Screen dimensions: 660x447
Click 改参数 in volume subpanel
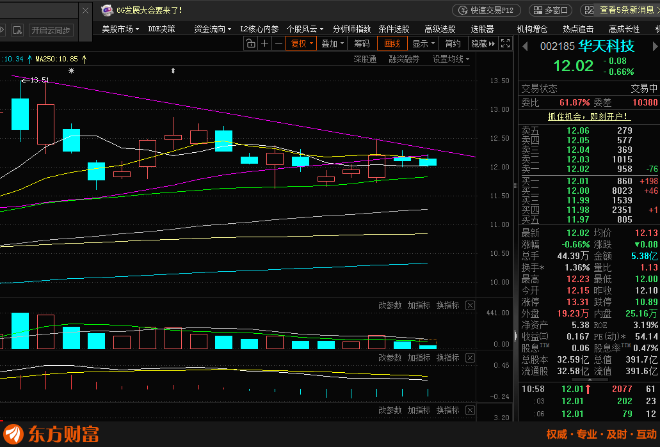[x=390, y=305]
